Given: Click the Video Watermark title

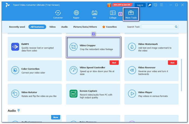Looking at the screenshot, I should pos(148,44).
